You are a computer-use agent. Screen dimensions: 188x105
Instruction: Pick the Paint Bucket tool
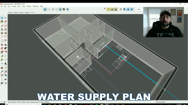[x=2, y=22]
